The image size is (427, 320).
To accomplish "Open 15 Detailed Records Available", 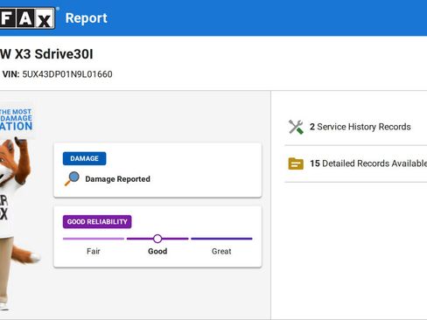I will (x=368, y=163).
